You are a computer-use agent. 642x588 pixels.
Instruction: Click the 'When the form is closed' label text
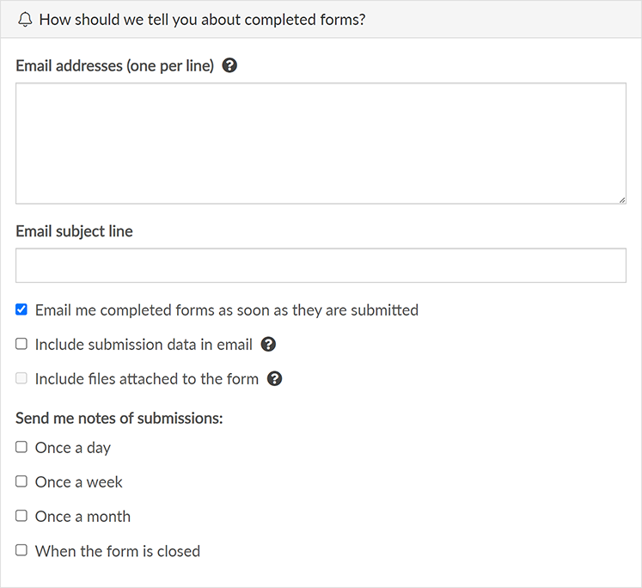(x=117, y=551)
